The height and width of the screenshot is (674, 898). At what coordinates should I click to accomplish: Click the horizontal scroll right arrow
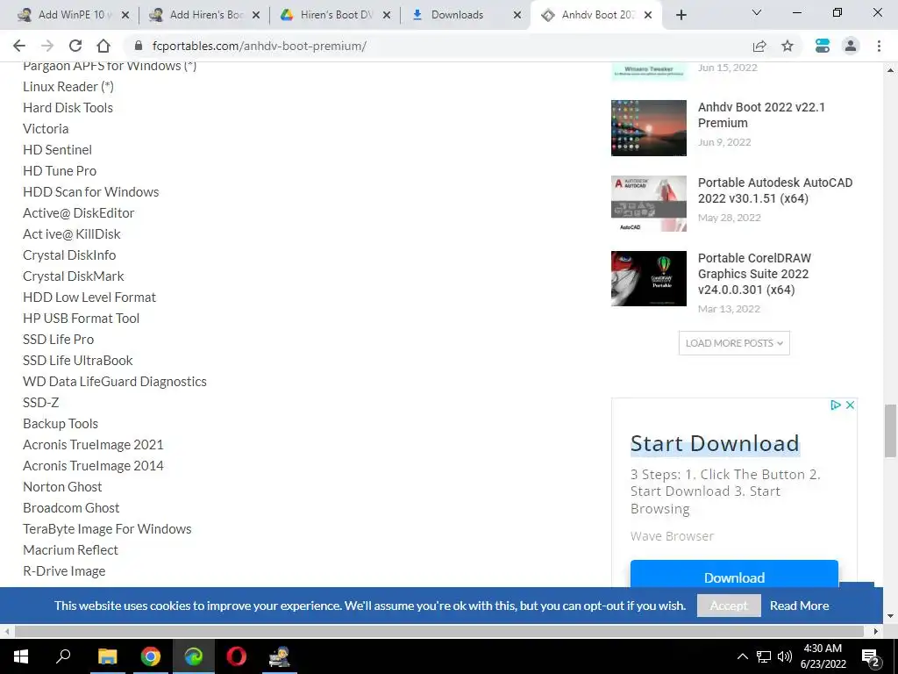pyautogui.click(x=876, y=631)
